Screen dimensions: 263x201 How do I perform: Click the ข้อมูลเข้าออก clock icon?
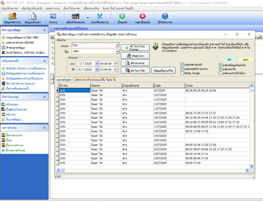[32, 16]
